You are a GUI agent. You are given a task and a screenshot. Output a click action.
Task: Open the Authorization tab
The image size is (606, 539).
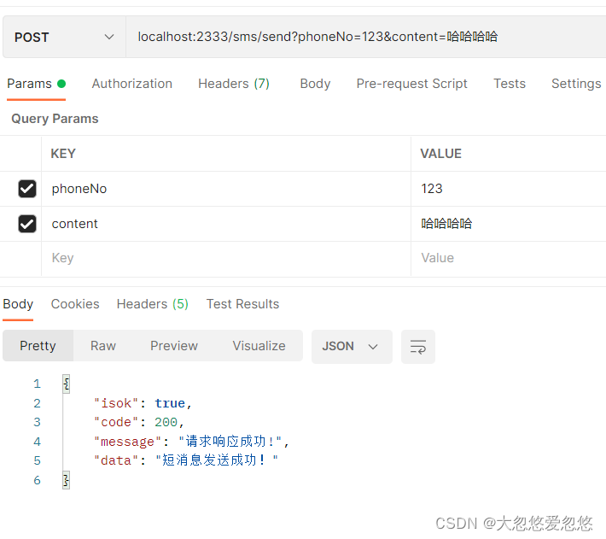tap(131, 84)
